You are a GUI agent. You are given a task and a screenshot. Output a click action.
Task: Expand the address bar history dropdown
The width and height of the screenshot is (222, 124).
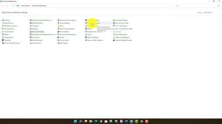[173, 6]
